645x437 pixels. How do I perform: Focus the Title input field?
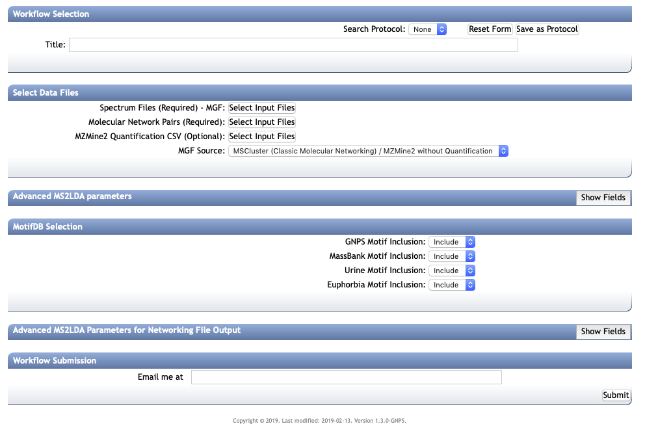click(x=293, y=45)
